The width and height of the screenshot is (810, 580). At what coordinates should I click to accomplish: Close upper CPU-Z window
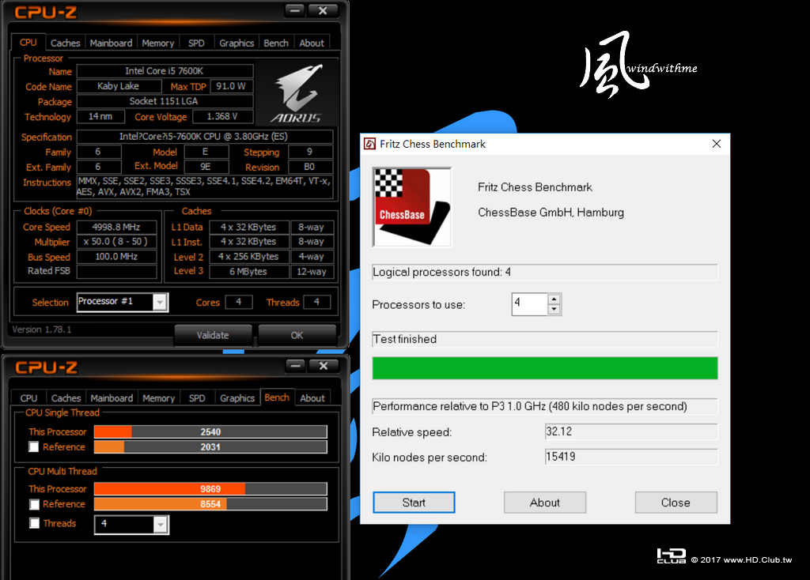[x=323, y=10]
